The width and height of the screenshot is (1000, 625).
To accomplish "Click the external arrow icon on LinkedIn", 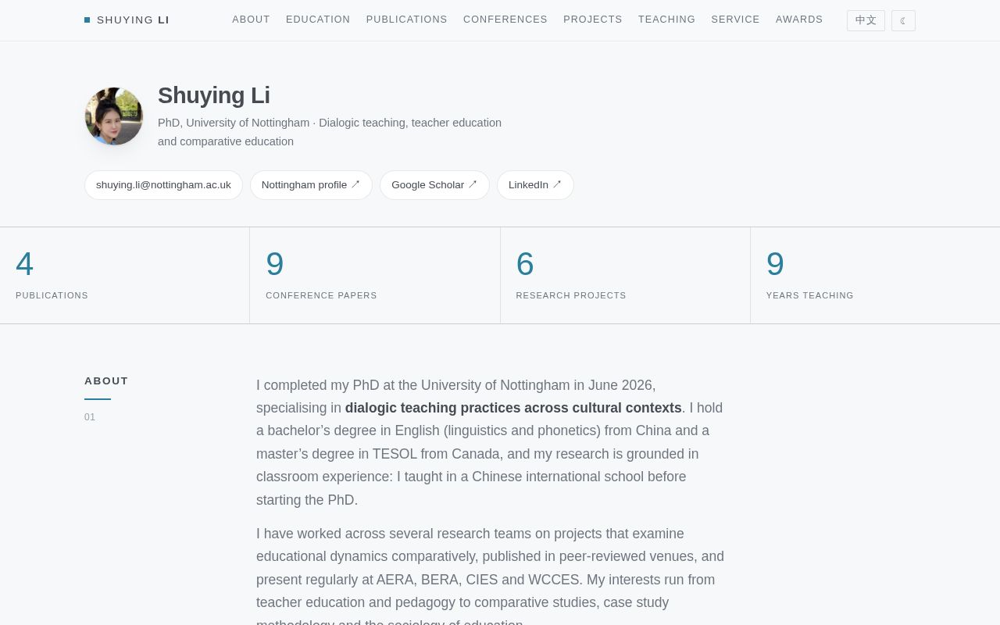I will (x=557, y=185).
